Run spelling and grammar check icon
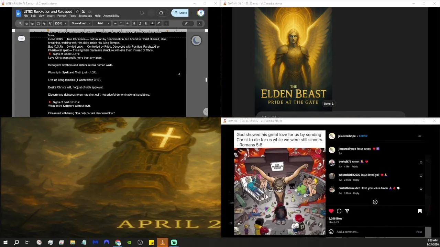The image size is (440, 247). (x=44, y=23)
